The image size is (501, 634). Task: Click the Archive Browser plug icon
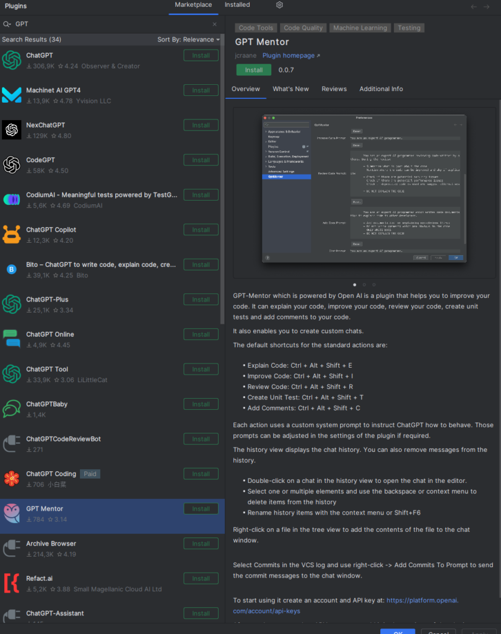pos(11,548)
